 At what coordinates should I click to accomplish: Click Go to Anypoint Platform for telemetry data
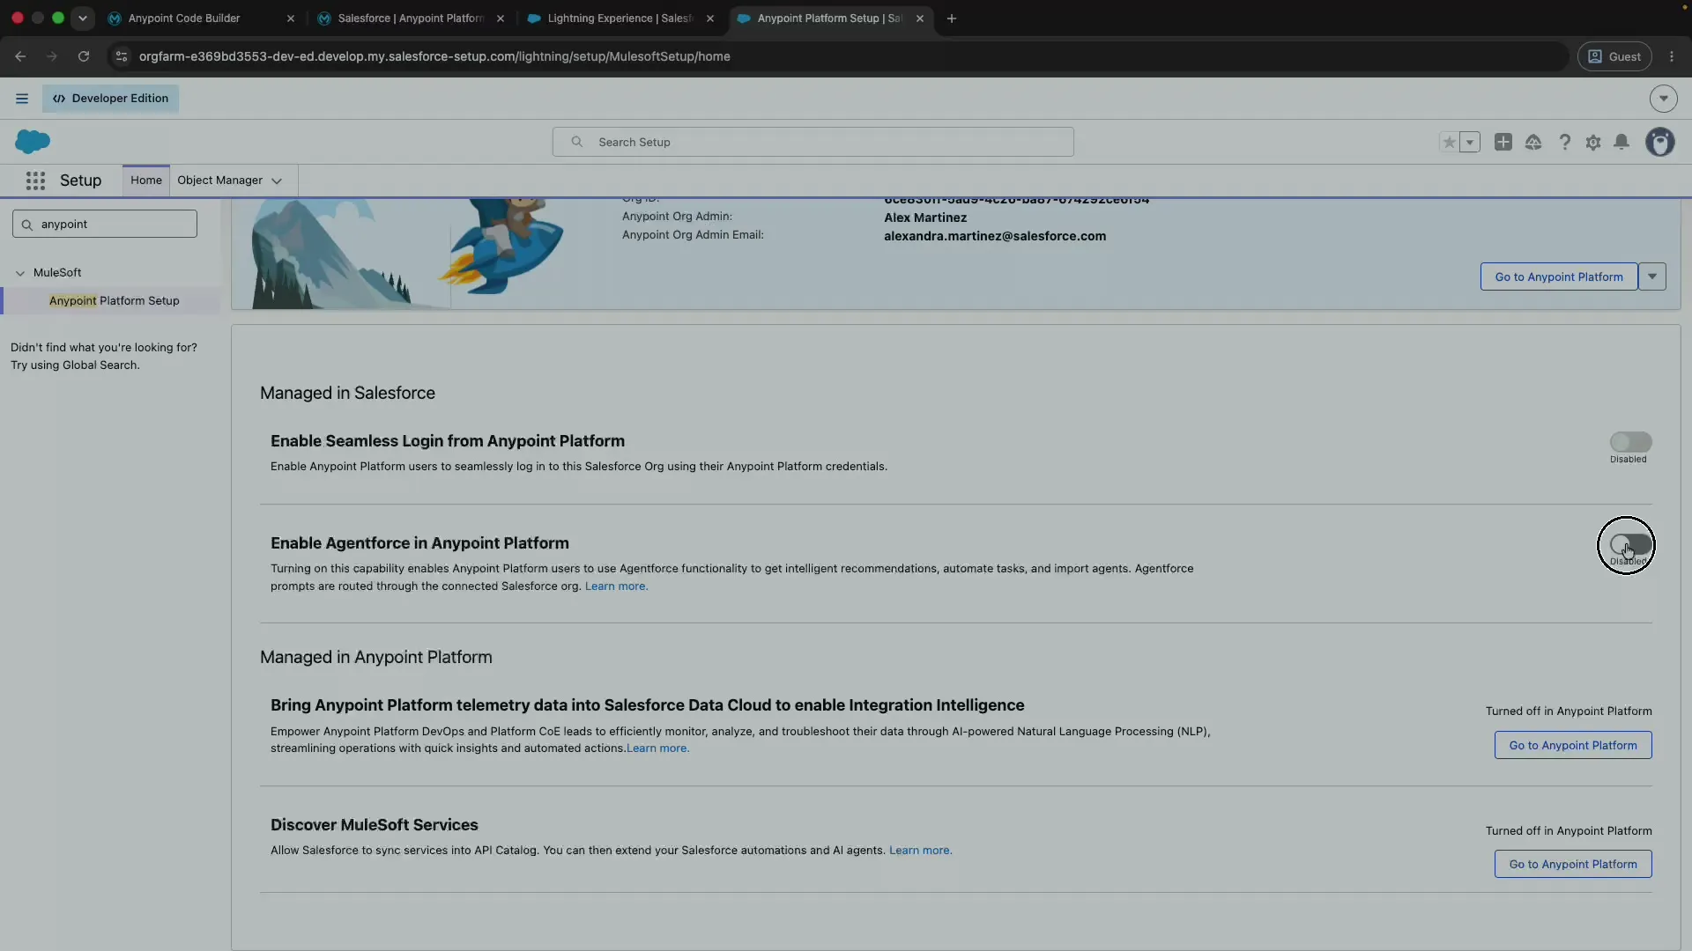tap(1573, 745)
